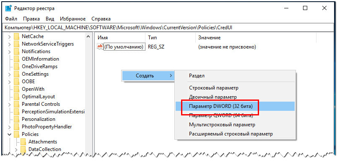
Task: Click the DataCollection folder icon
Action: (23, 149)
